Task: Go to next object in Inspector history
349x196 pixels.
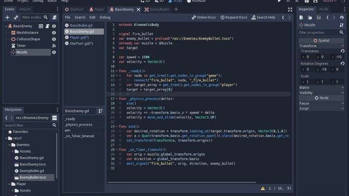Action: pyautogui.click(x=334, y=17)
